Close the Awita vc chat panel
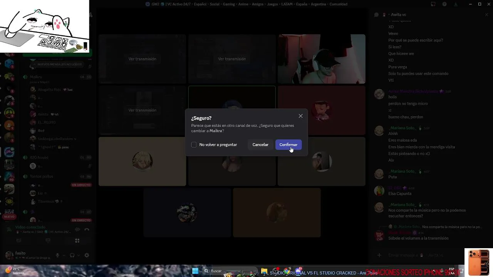This screenshot has width=493, height=277. coord(486,15)
